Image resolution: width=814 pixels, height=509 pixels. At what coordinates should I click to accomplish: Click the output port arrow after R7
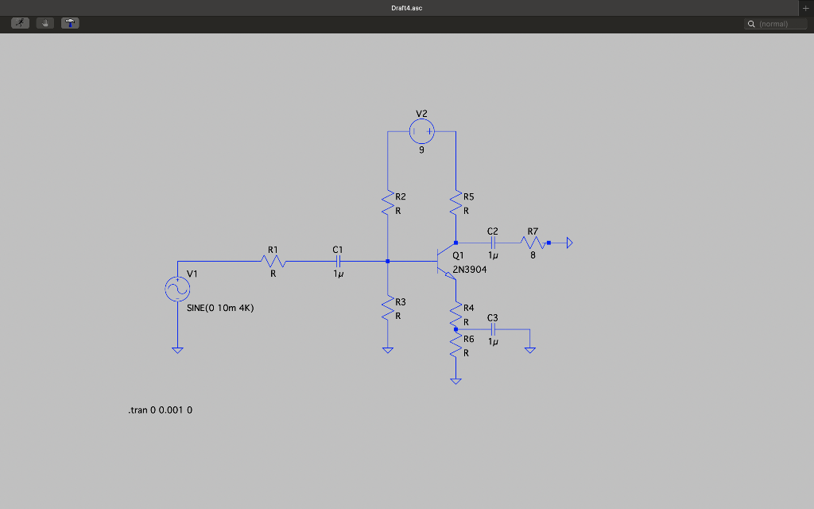coord(568,241)
